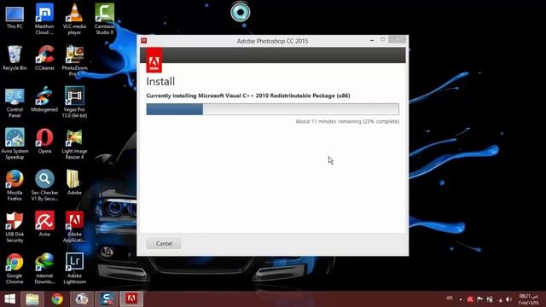Click 'About 11 minutes remaining' status text
The width and height of the screenshot is (546, 307).
pos(347,121)
